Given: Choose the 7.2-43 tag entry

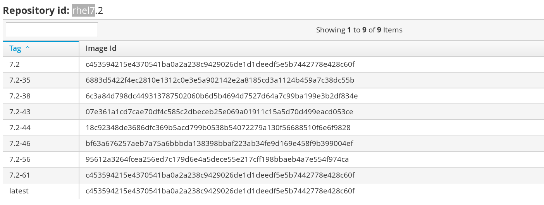Looking at the screenshot, I should [20, 112].
